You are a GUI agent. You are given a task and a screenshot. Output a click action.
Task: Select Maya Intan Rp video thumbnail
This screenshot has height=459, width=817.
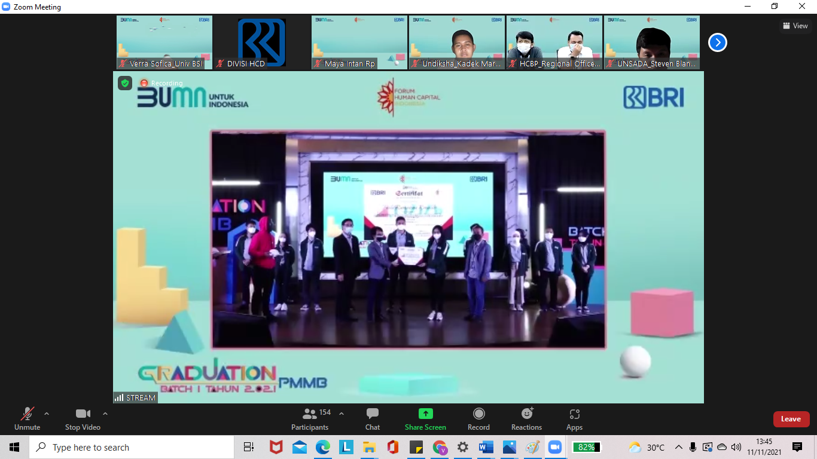pos(359,42)
